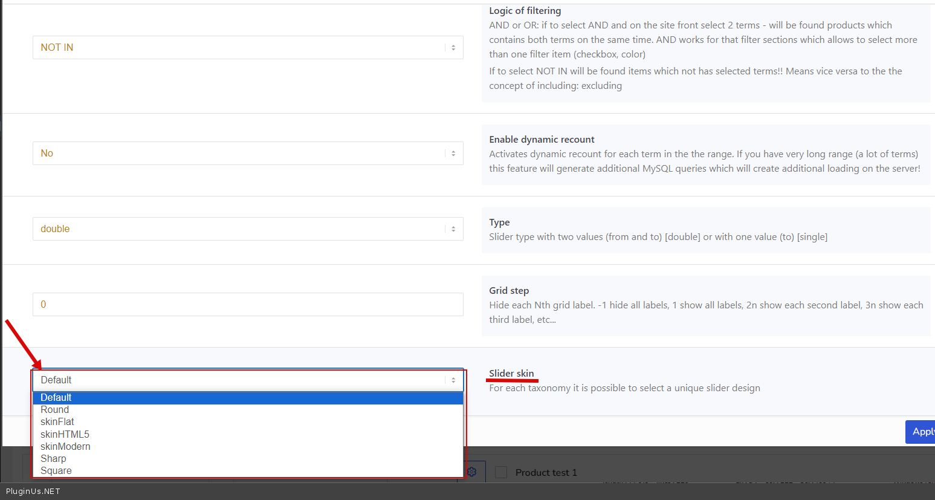
Task: Tick the Product test 1 checkbox
Action: point(501,472)
